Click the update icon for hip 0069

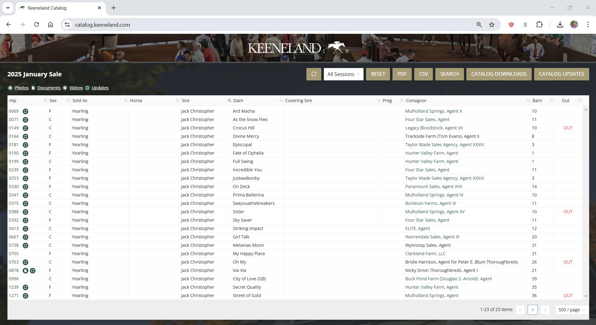click(x=25, y=111)
